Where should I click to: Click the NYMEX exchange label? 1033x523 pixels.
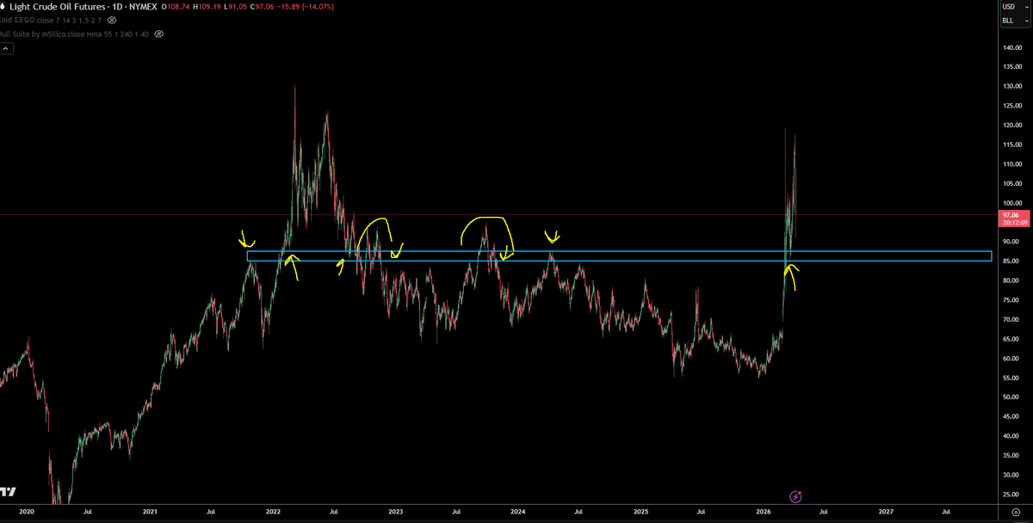[143, 7]
